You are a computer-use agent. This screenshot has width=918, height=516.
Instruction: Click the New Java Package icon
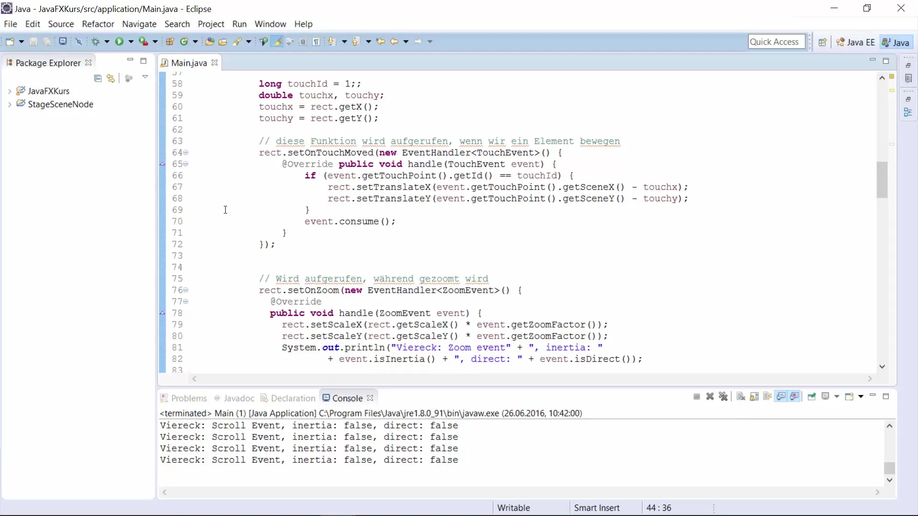170,42
